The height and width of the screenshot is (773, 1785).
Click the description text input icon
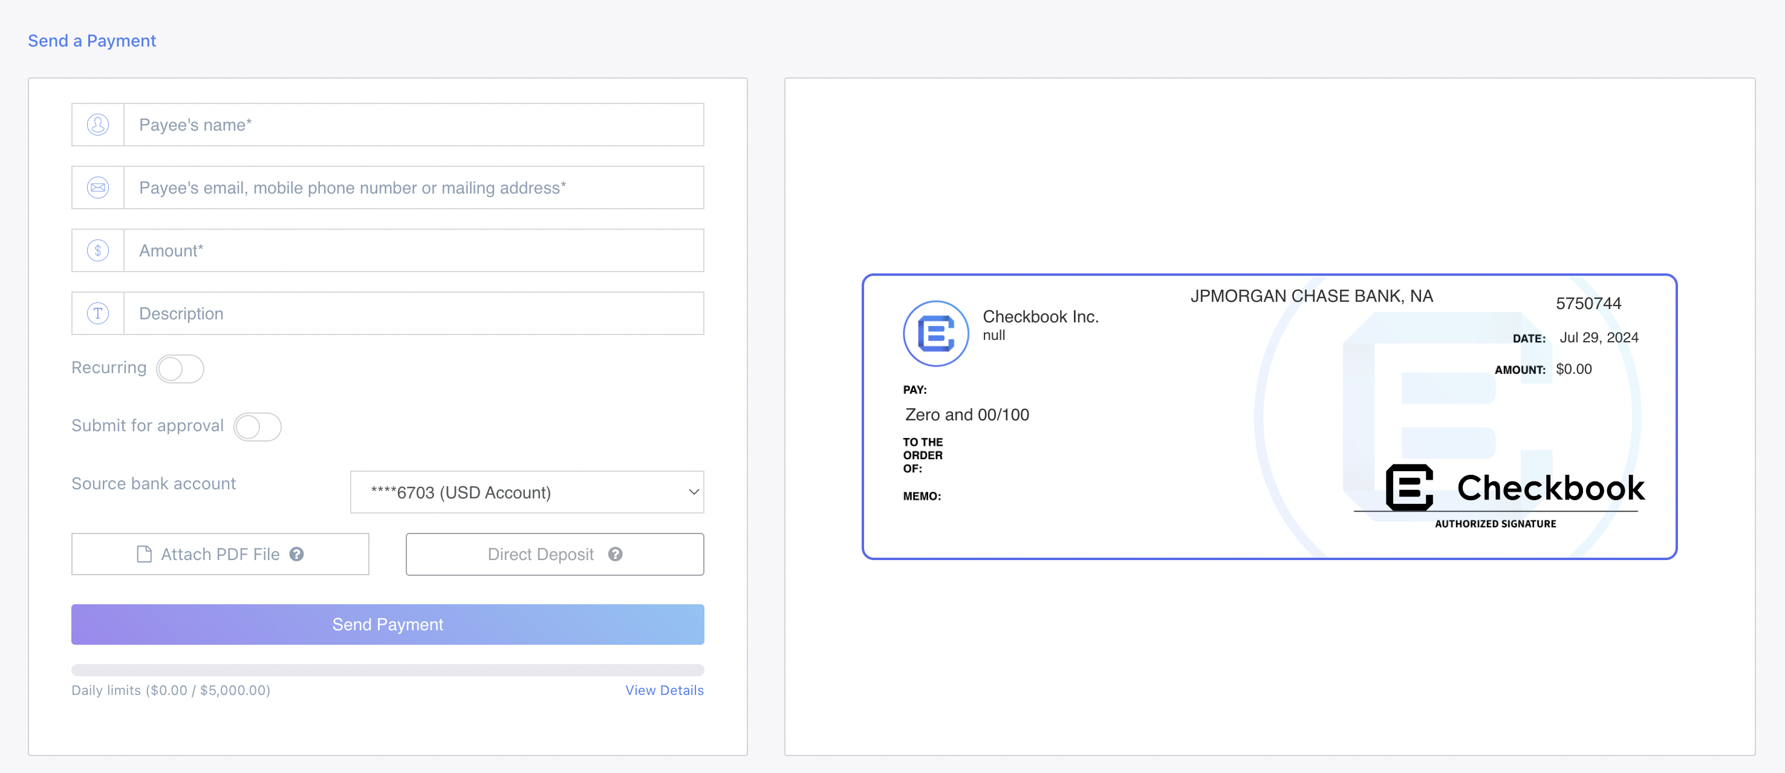[99, 313]
